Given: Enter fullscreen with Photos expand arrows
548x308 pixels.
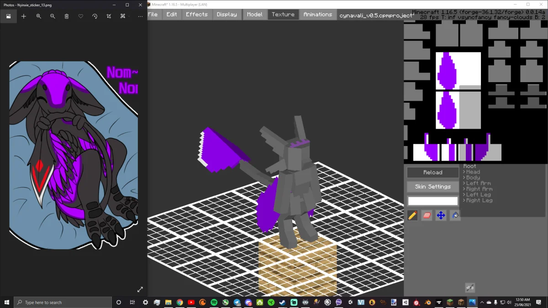Looking at the screenshot, I should [140, 289].
